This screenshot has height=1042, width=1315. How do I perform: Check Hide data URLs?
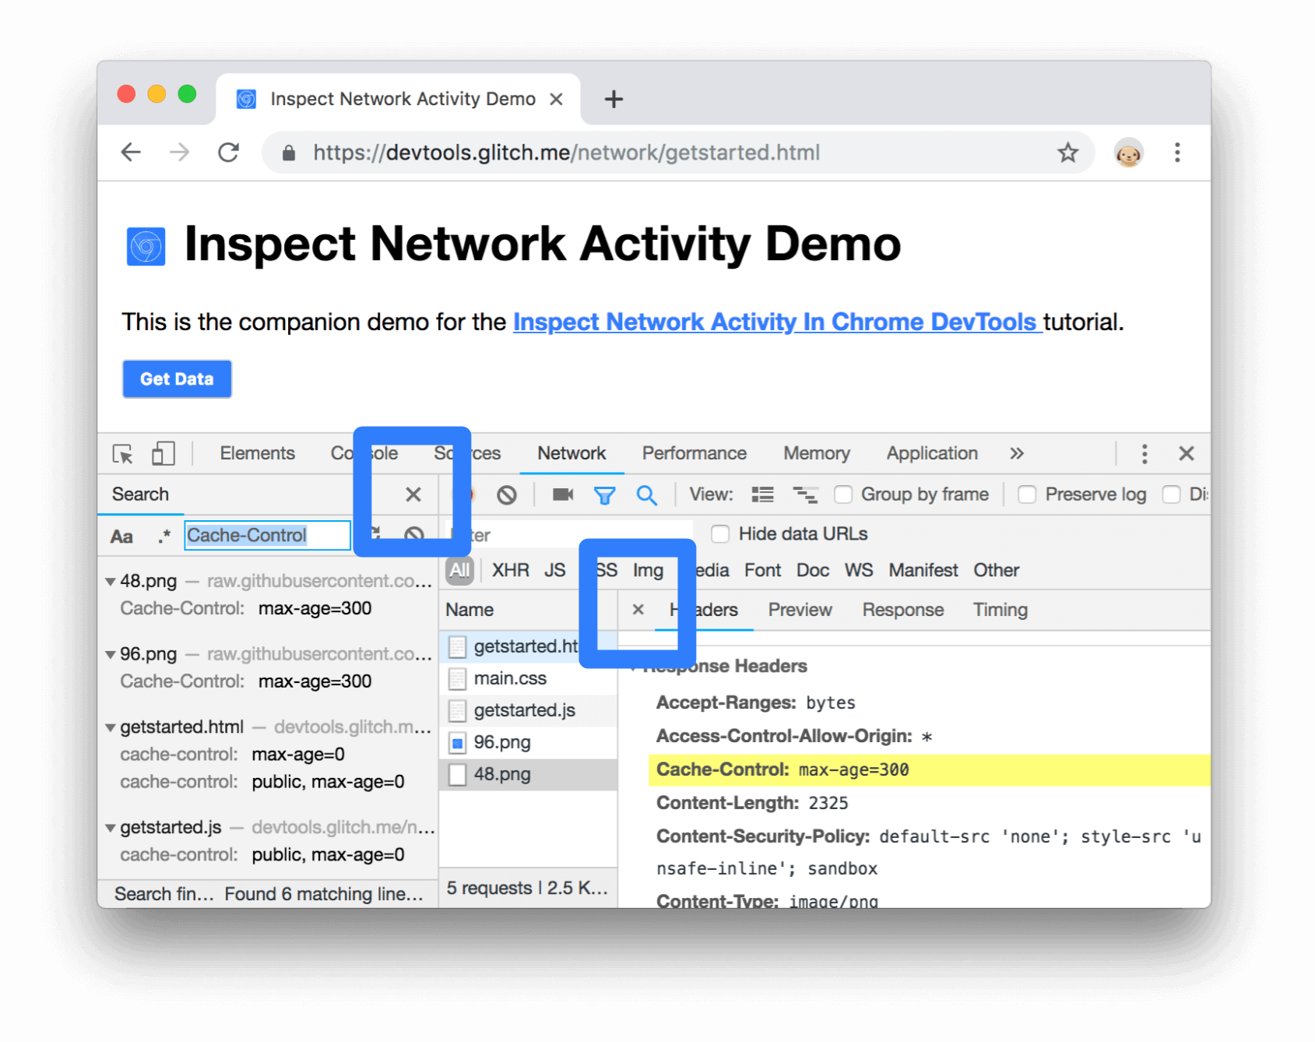(721, 534)
